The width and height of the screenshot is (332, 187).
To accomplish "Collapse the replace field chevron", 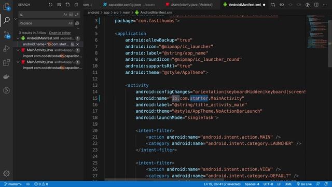I will point(16,19).
